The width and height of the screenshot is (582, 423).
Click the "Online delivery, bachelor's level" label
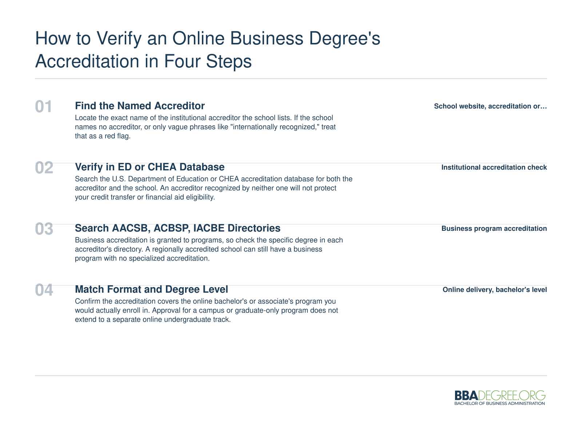pos(495,290)
